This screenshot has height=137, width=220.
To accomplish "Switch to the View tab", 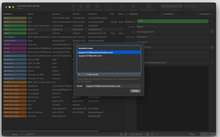I will pyautogui.click(x=192, y=134).
